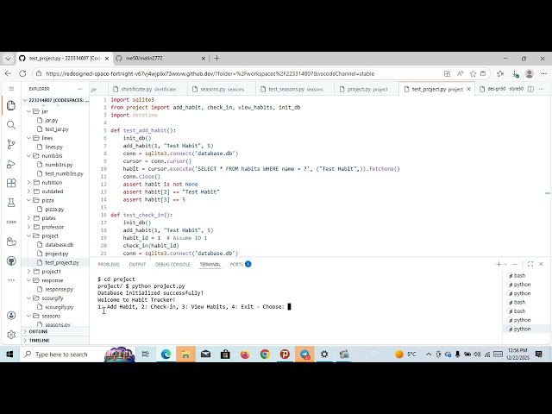Add a new terminal with plus icon

point(499,264)
